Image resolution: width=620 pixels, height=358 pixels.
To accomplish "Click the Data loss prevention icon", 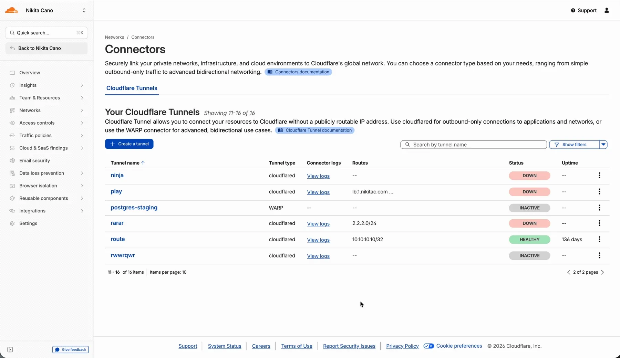I will 12,173.
